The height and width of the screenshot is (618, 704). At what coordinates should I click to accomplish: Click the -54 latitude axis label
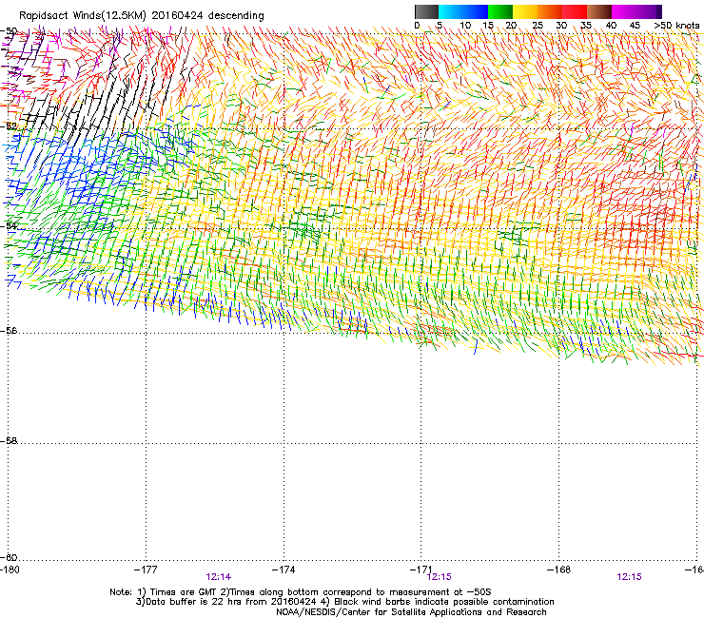click(x=10, y=225)
